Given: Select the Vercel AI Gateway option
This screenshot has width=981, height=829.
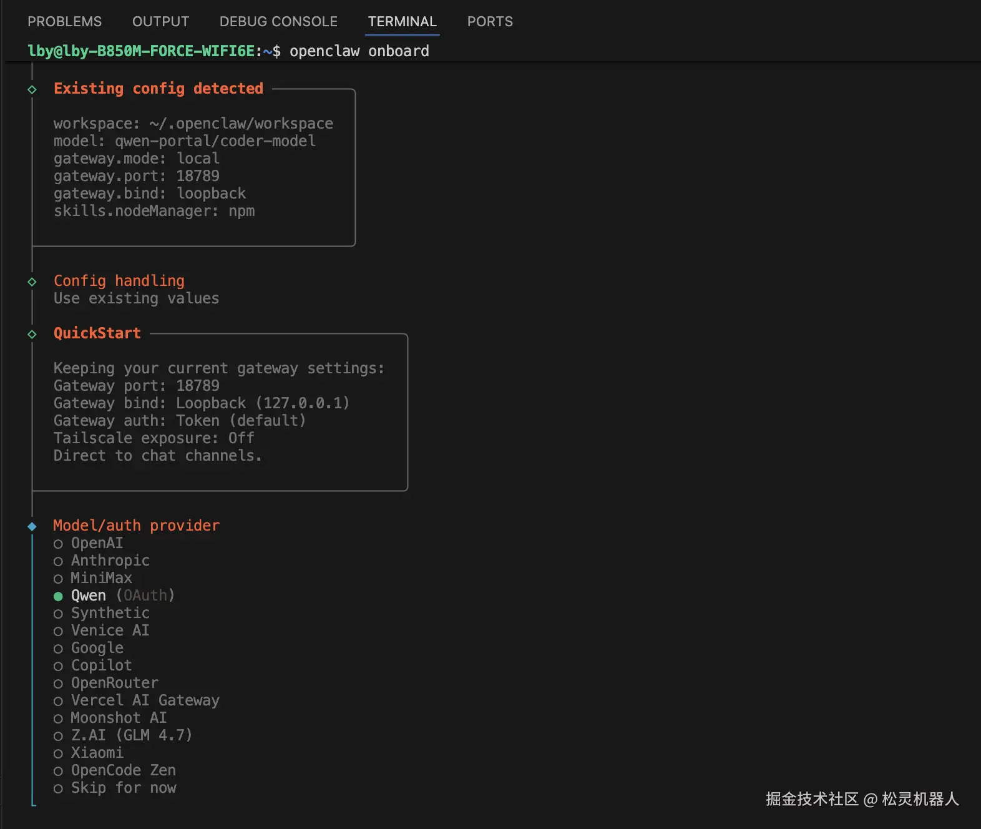Looking at the screenshot, I should [137, 700].
